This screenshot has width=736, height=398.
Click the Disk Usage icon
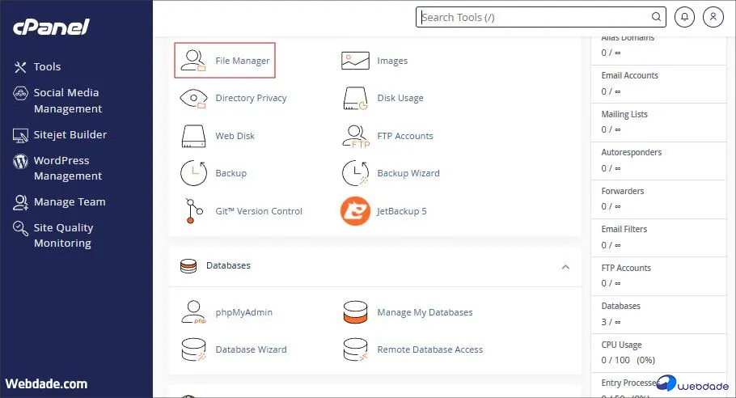click(x=356, y=98)
